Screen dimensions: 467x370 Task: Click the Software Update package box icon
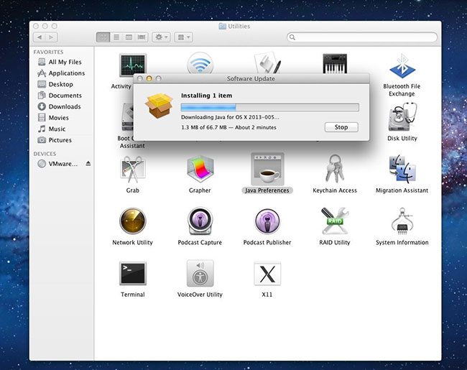point(159,105)
